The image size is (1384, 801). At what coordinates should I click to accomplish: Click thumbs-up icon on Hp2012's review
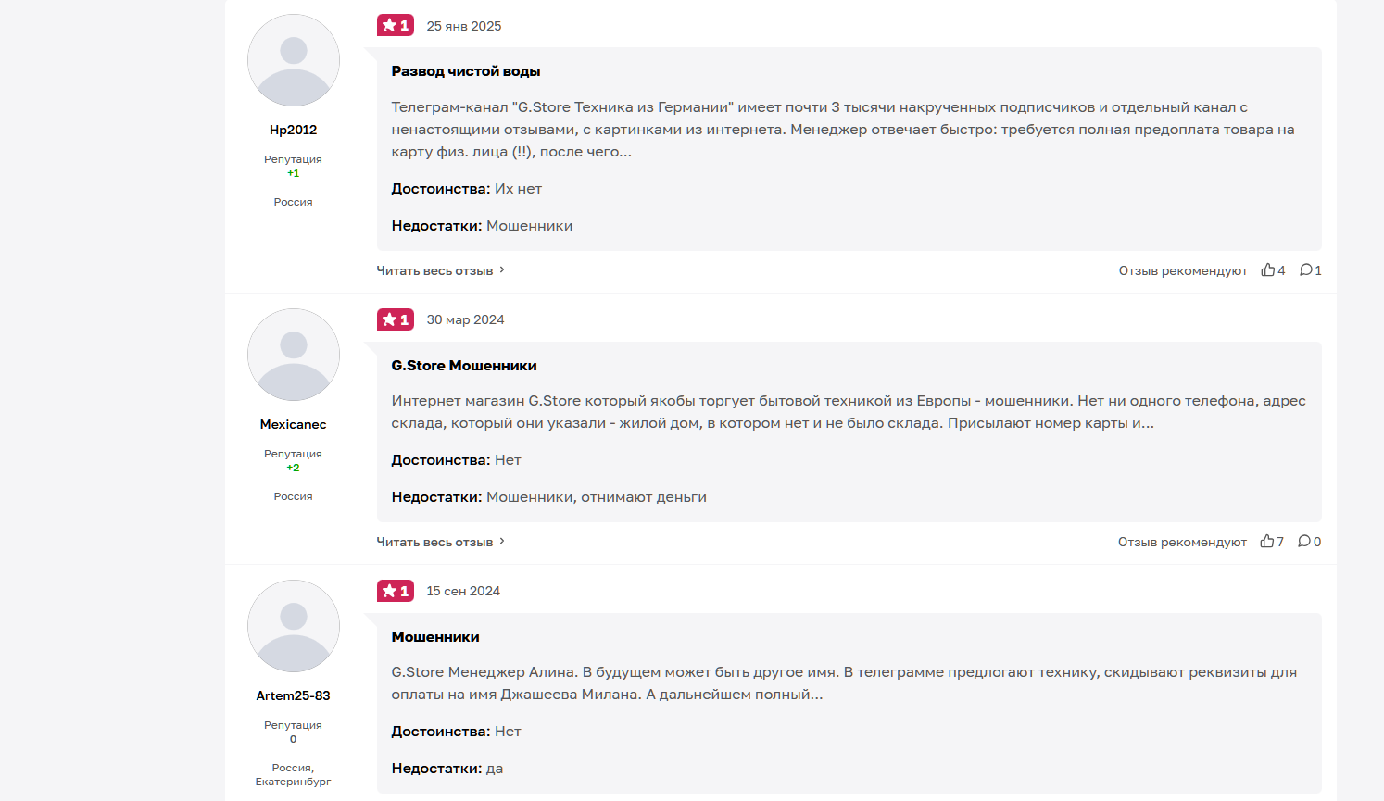pos(1267,270)
